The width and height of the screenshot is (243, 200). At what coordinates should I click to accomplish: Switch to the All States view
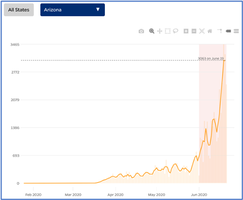19,10
